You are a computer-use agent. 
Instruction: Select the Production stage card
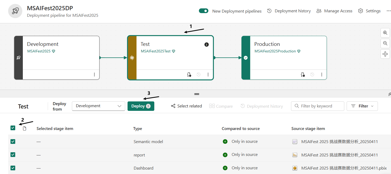[284, 58]
